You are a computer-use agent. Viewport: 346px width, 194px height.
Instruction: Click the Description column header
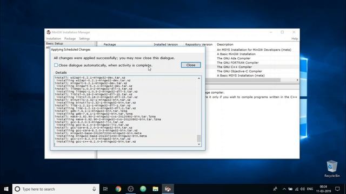click(225, 44)
